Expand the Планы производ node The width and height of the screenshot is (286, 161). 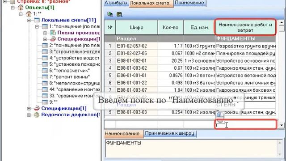[x=45, y=33]
